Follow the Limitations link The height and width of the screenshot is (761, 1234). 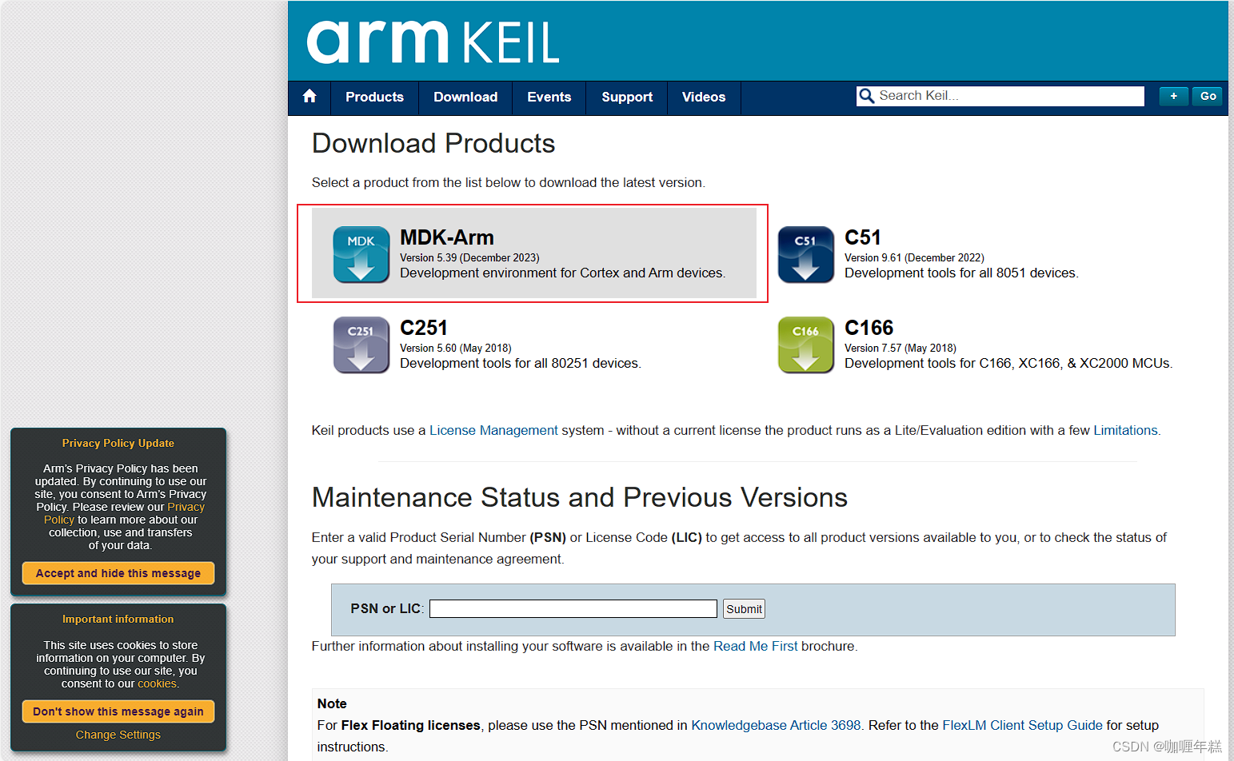click(1125, 430)
